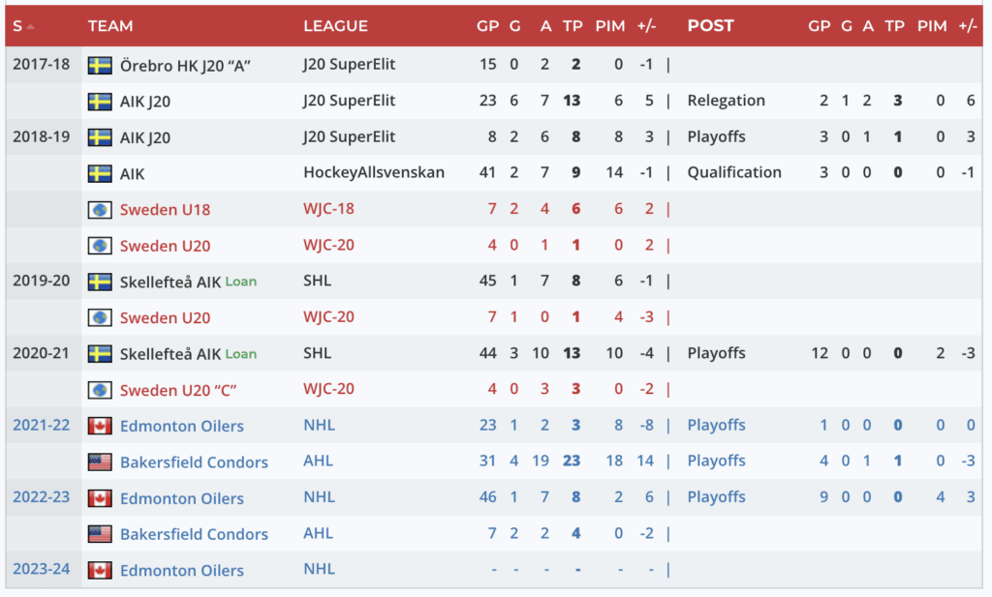Screen dimensions: 992x597
Task: Click the Swedish flag beside Örebro HK J20
Action: [x=100, y=65]
